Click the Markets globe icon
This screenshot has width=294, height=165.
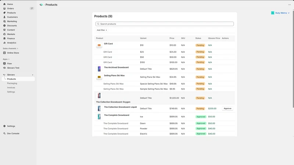tap(4, 34)
